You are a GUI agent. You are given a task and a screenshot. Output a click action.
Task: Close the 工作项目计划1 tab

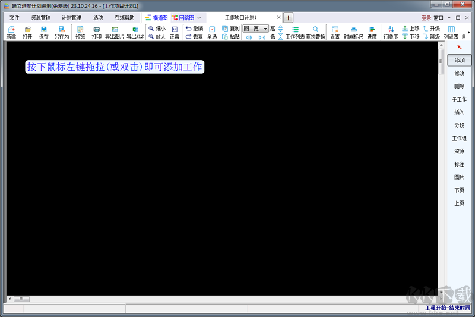click(278, 17)
